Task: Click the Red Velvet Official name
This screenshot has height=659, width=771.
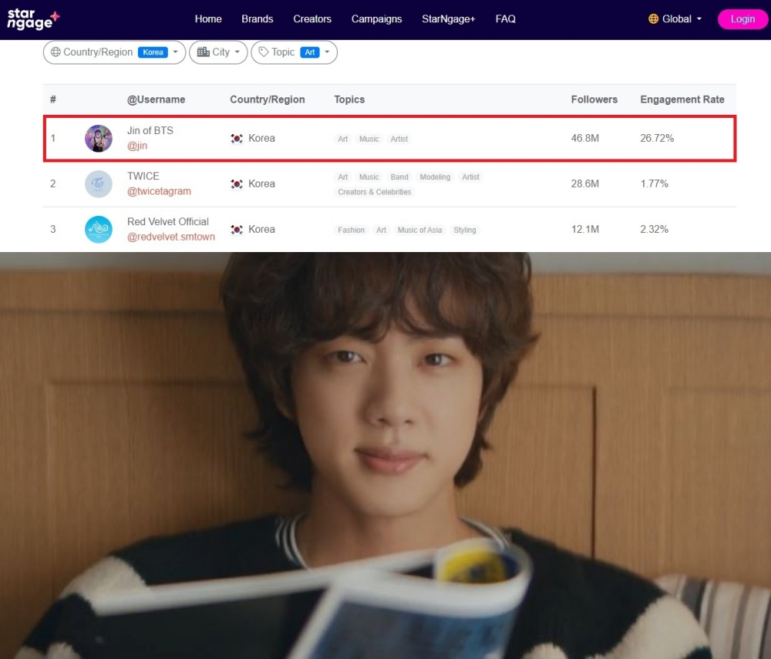Action: [167, 222]
